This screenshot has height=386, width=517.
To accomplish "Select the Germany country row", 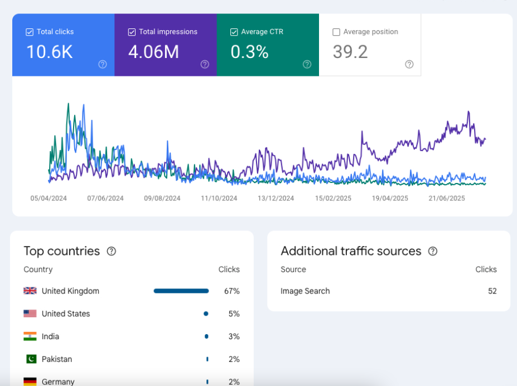I will (131, 382).
